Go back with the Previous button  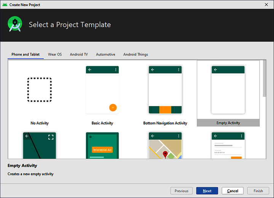coord(182,191)
